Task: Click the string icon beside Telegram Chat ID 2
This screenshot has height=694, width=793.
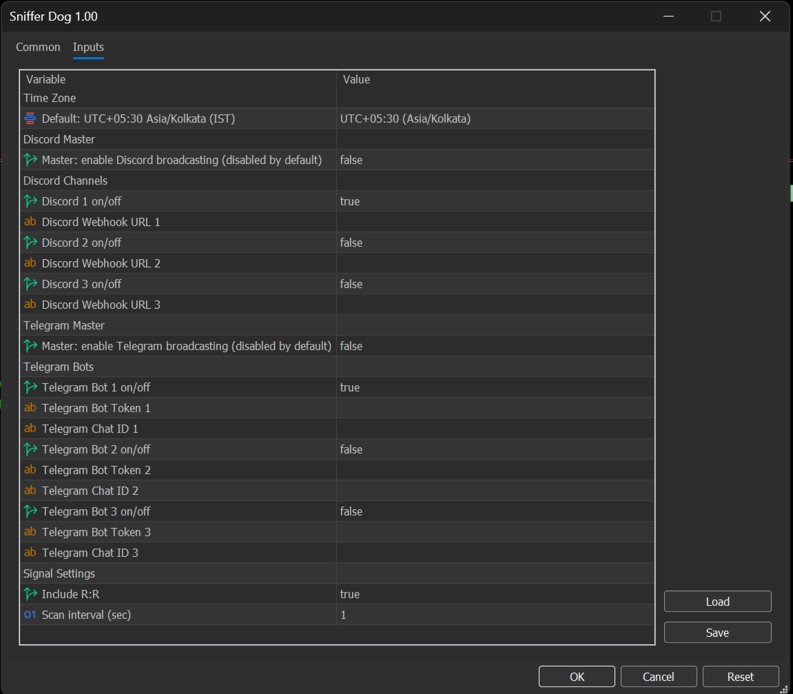Action: [30, 491]
